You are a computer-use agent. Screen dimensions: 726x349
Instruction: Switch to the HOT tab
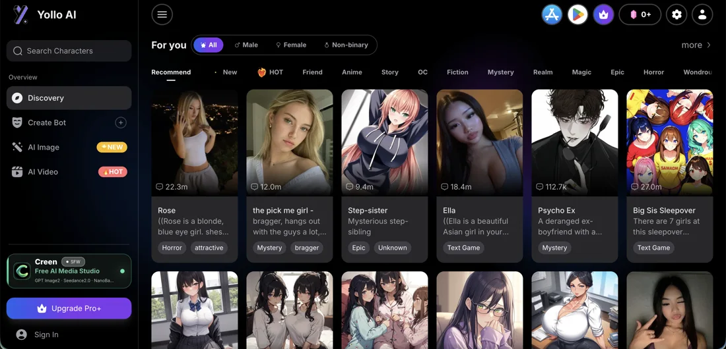pyautogui.click(x=271, y=72)
